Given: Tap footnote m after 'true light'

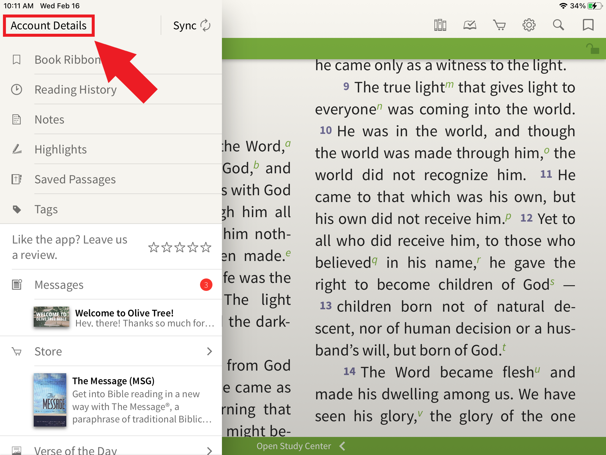Looking at the screenshot, I should [x=449, y=85].
